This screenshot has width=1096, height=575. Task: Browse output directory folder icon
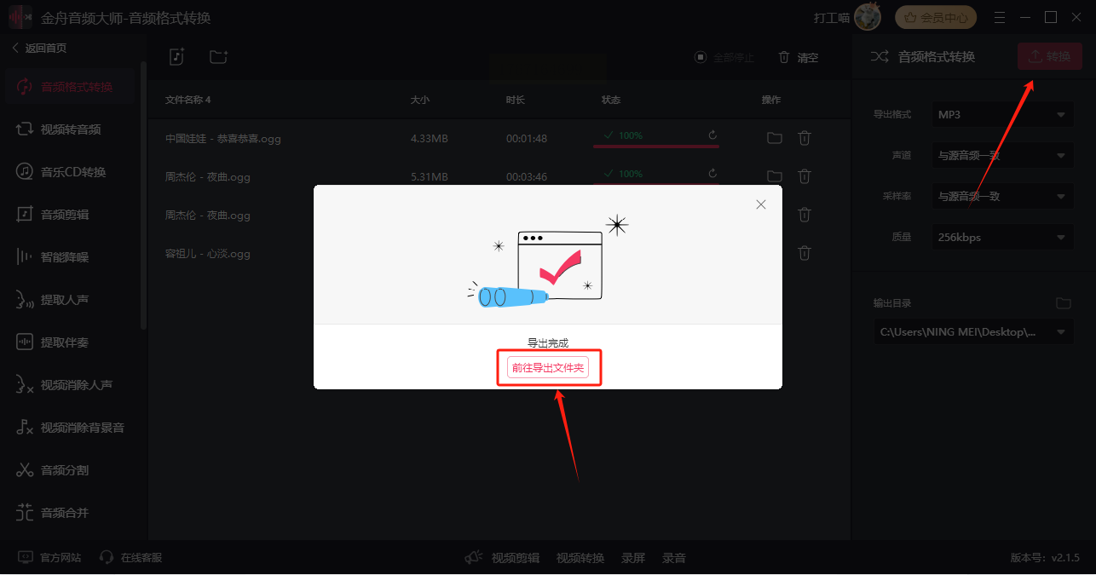(x=1063, y=303)
